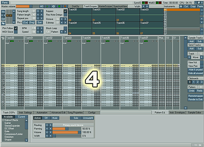This screenshot has width=204, height=147.
Task: Click the minus button beside instrument slot 01
Action: coord(202,14)
